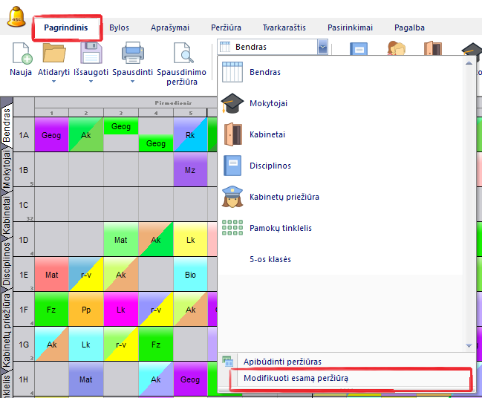Choose Disciplinos view with book icon
This screenshot has height=398, width=482.
(270, 166)
